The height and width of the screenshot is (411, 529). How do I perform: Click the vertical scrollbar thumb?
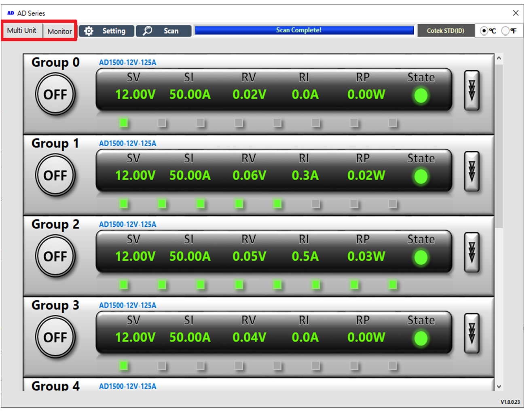499,146
